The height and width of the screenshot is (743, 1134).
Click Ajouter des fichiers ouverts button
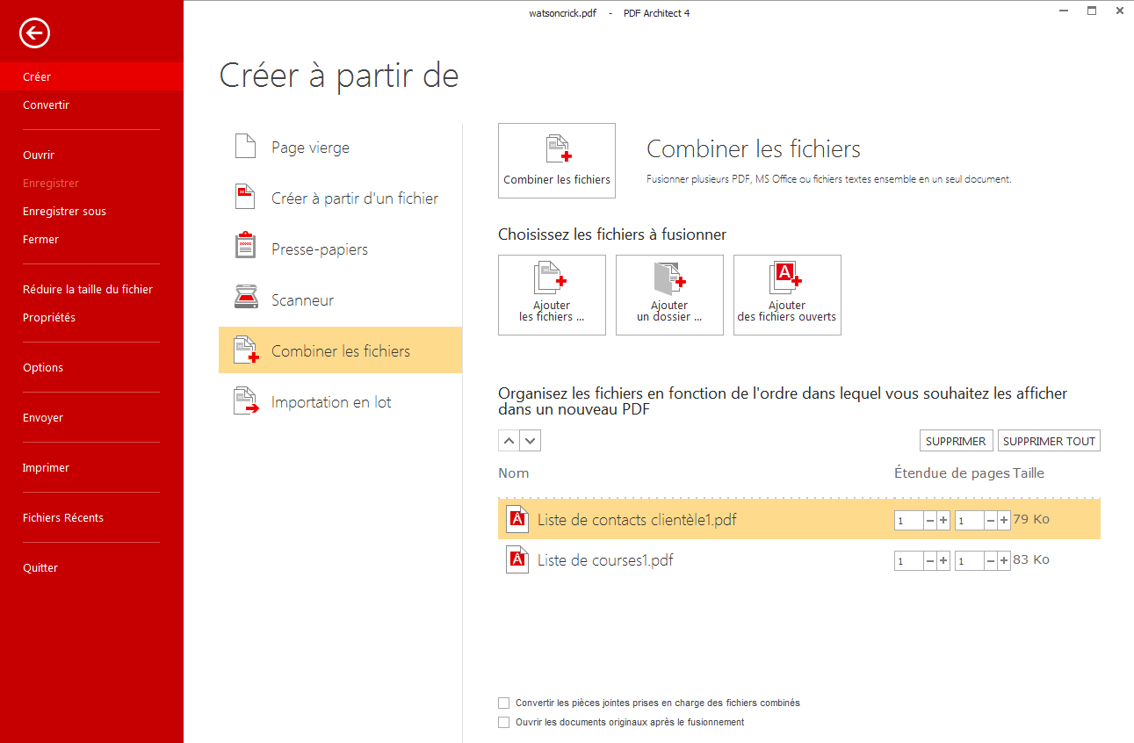787,295
